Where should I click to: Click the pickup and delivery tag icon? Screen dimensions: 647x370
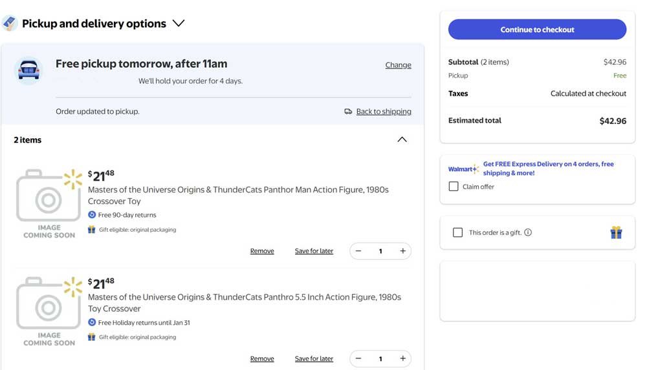10,23
